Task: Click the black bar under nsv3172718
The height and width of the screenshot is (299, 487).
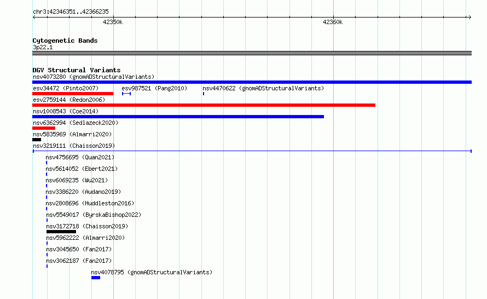Action: click(x=61, y=232)
